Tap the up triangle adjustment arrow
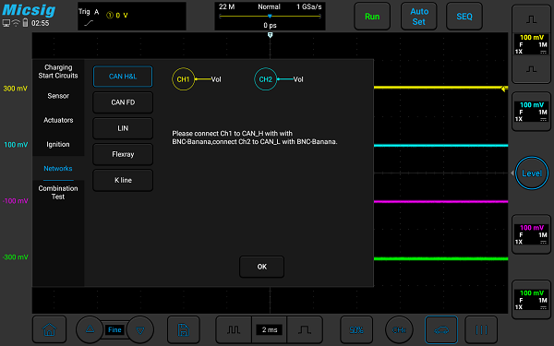 [90, 329]
